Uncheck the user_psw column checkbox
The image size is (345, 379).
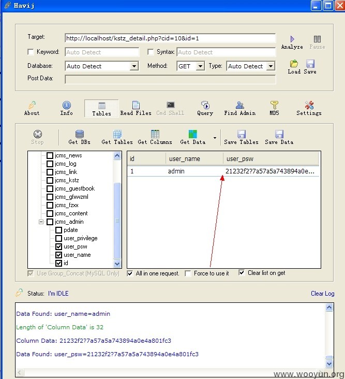[58, 246]
